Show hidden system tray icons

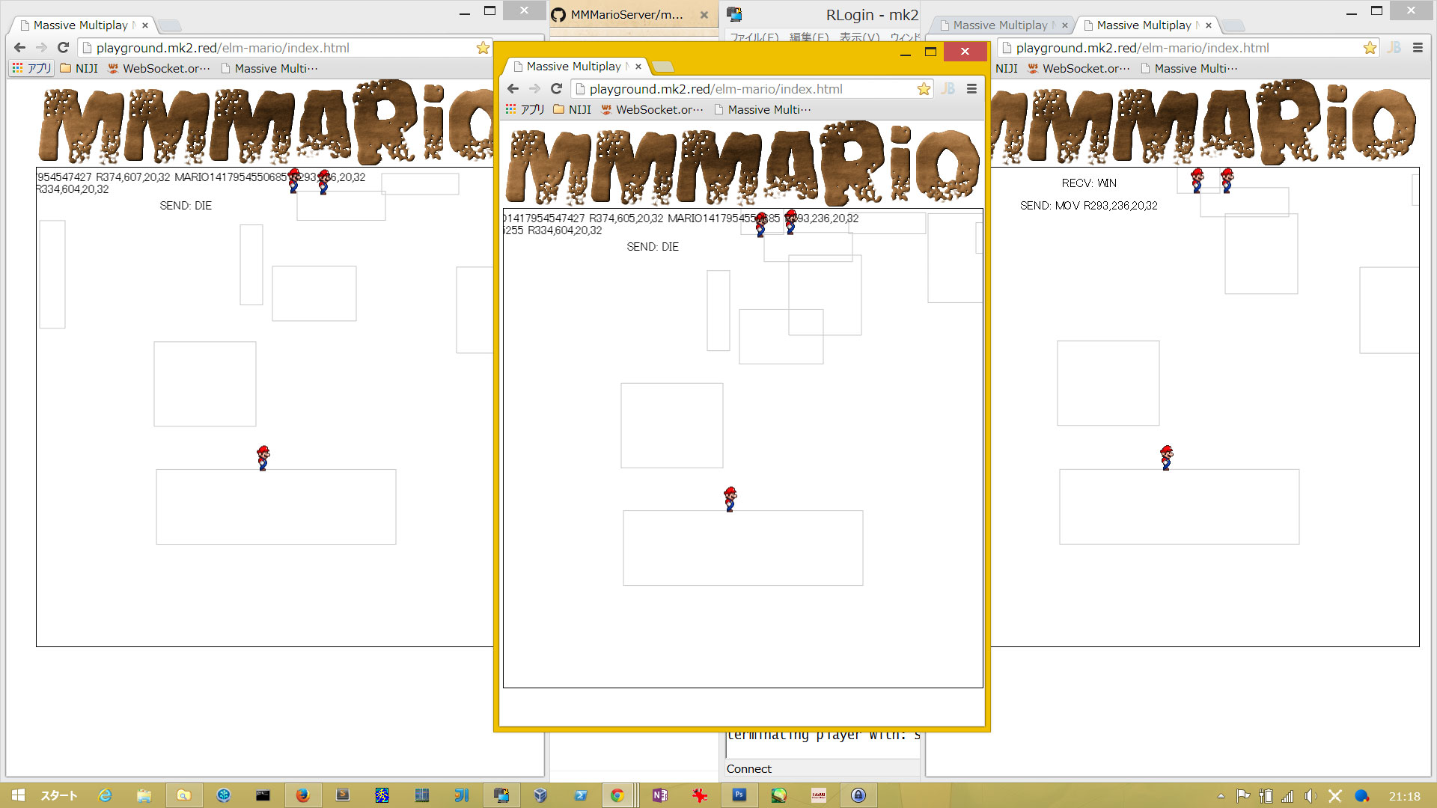[x=1221, y=796]
